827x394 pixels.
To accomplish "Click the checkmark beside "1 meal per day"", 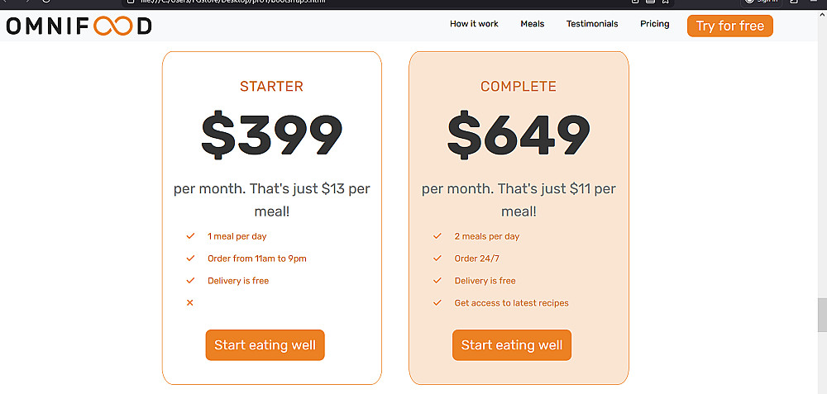I will point(190,236).
